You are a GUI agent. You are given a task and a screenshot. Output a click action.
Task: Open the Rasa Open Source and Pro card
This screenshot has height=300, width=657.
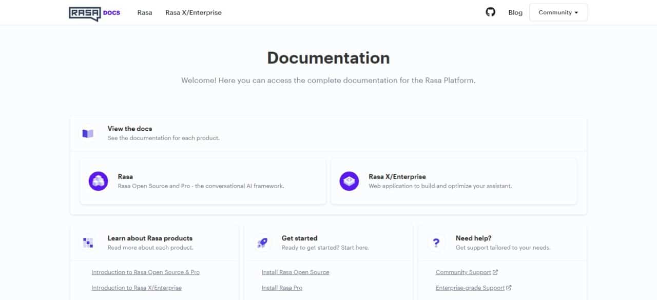pyautogui.click(x=203, y=181)
